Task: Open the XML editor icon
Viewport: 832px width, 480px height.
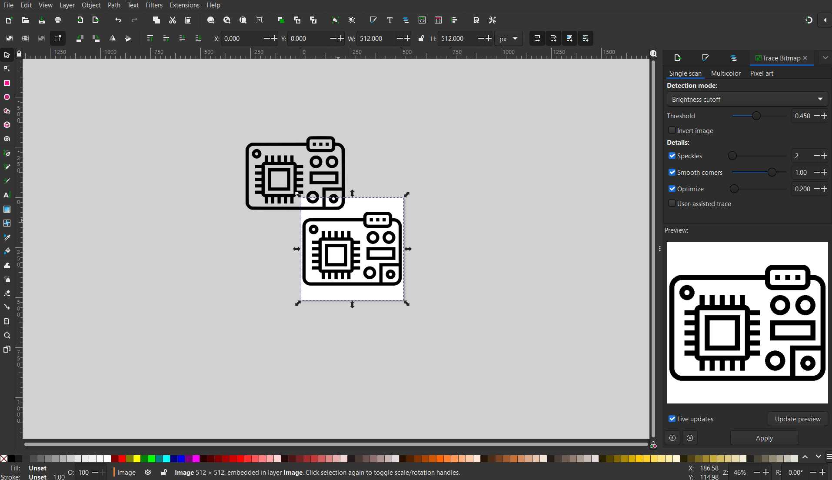Action: (422, 20)
